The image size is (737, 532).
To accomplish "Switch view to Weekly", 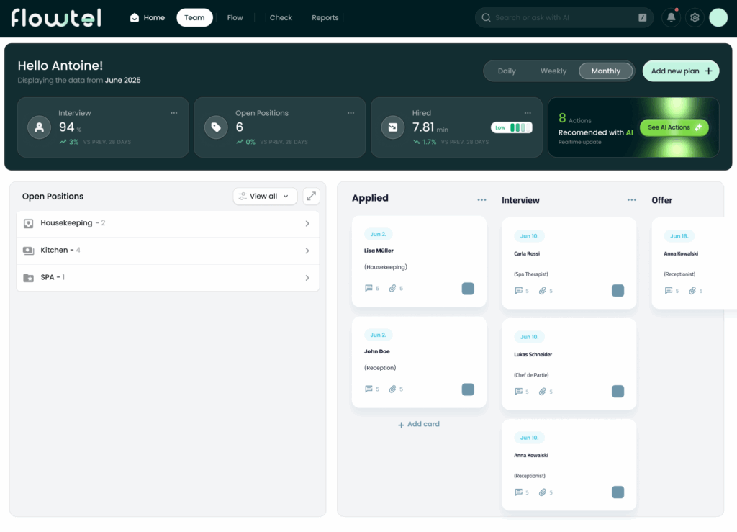I will (553, 71).
